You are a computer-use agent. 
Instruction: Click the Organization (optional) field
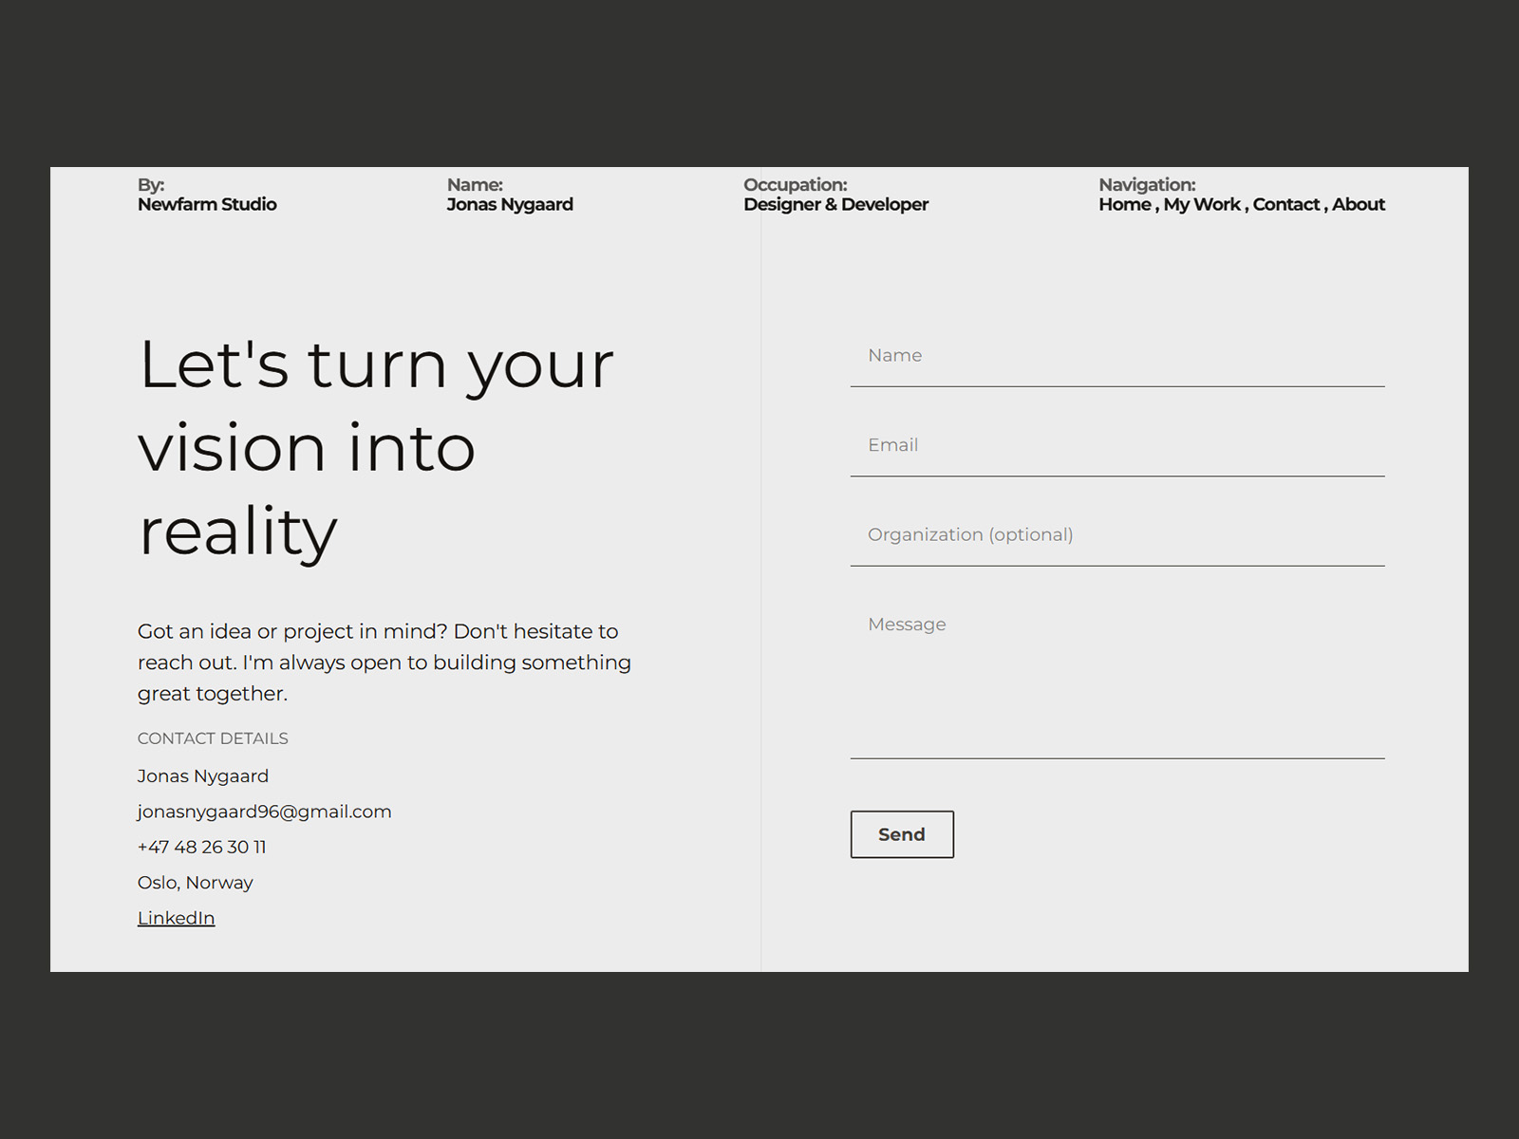[x=1116, y=535]
